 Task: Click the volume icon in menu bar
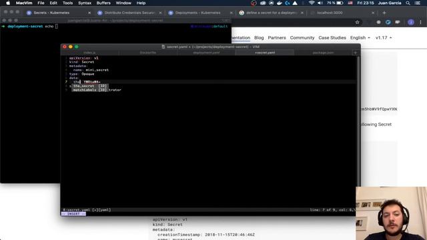[x=320, y=3]
